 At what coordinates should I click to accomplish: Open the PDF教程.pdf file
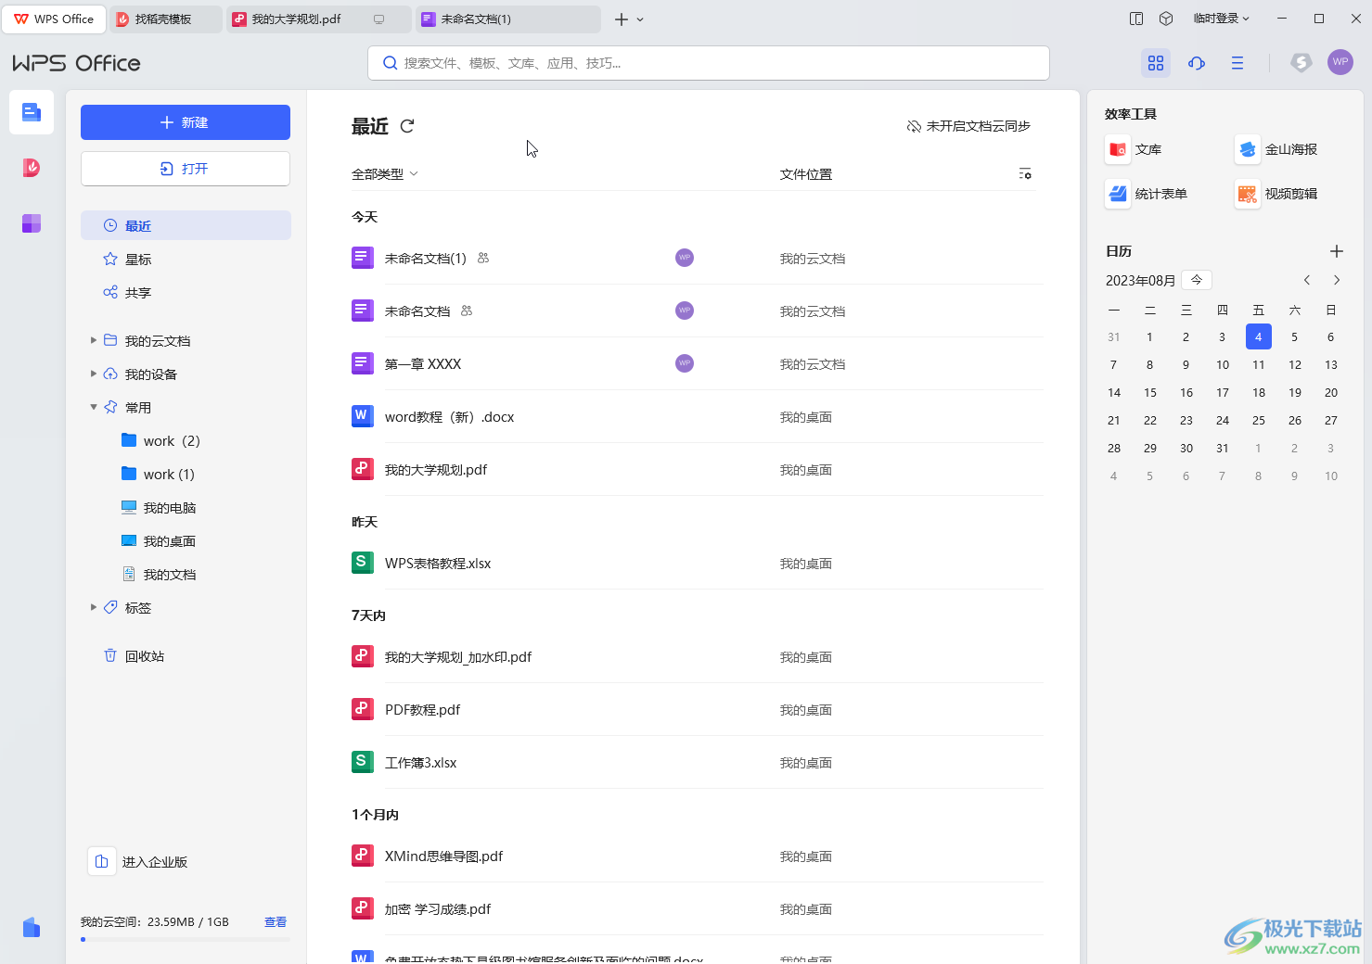click(697, 710)
